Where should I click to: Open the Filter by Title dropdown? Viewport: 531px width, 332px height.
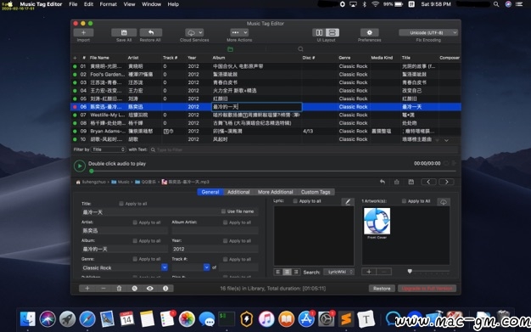click(109, 149)
